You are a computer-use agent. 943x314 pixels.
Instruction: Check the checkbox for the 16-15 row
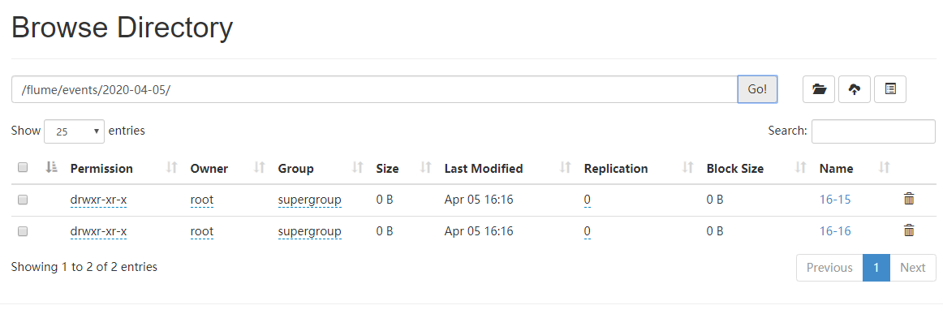point(23,200)
